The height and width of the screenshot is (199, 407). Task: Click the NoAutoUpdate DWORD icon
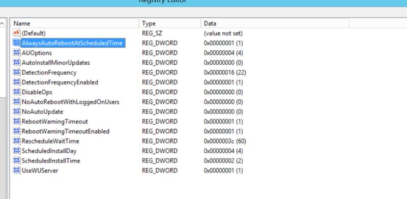(x=16, y=111)
